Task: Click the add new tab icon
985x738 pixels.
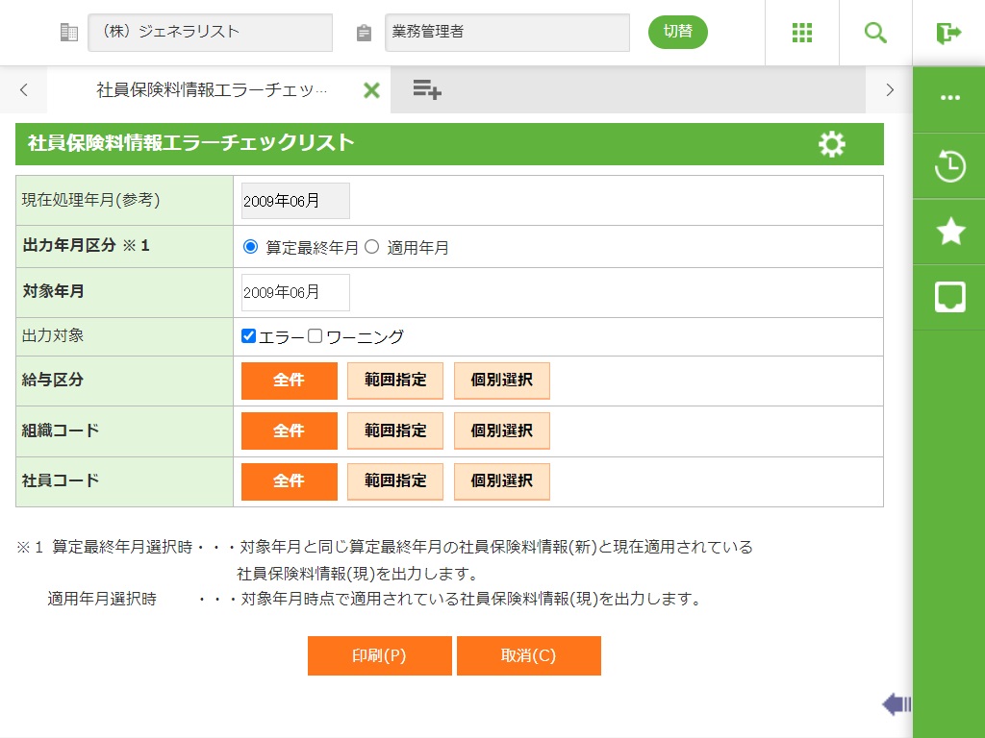Action: click(x=427, y=90)
